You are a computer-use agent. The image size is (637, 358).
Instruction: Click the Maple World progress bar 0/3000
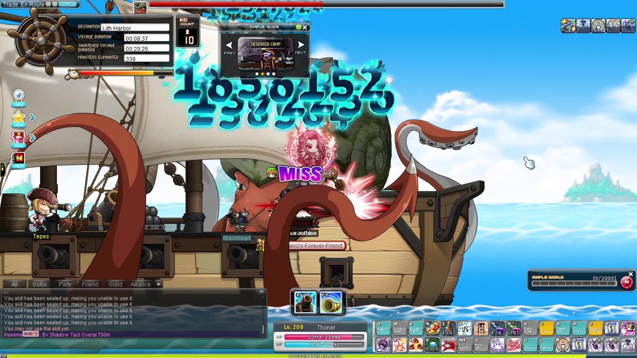coord(574,283)
